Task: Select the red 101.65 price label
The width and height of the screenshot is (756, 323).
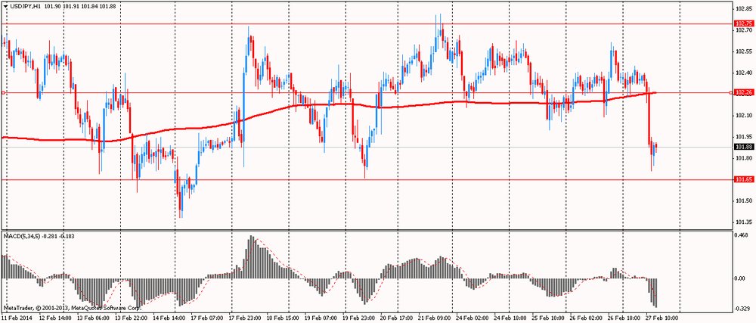Action: click(743, 179)
